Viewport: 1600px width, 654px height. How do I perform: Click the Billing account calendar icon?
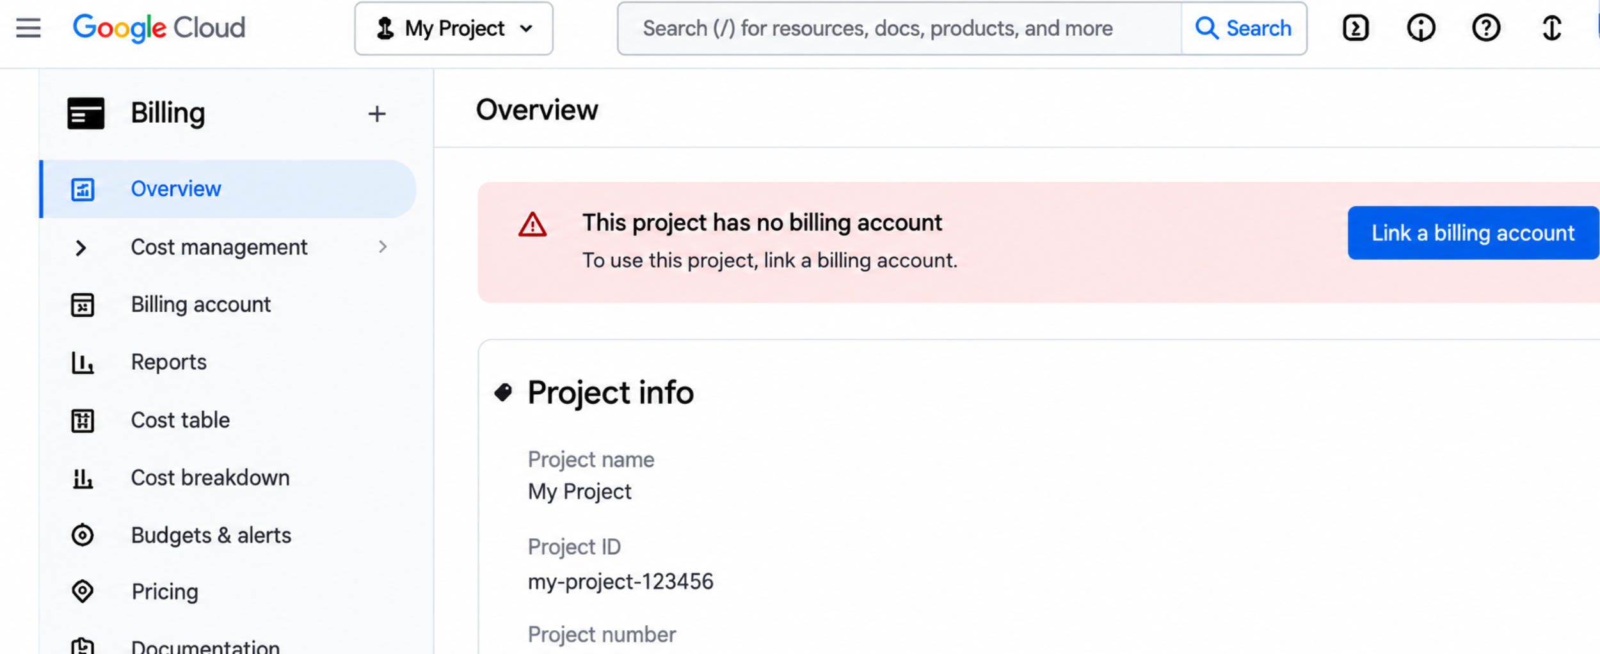[x=83, y=305]
